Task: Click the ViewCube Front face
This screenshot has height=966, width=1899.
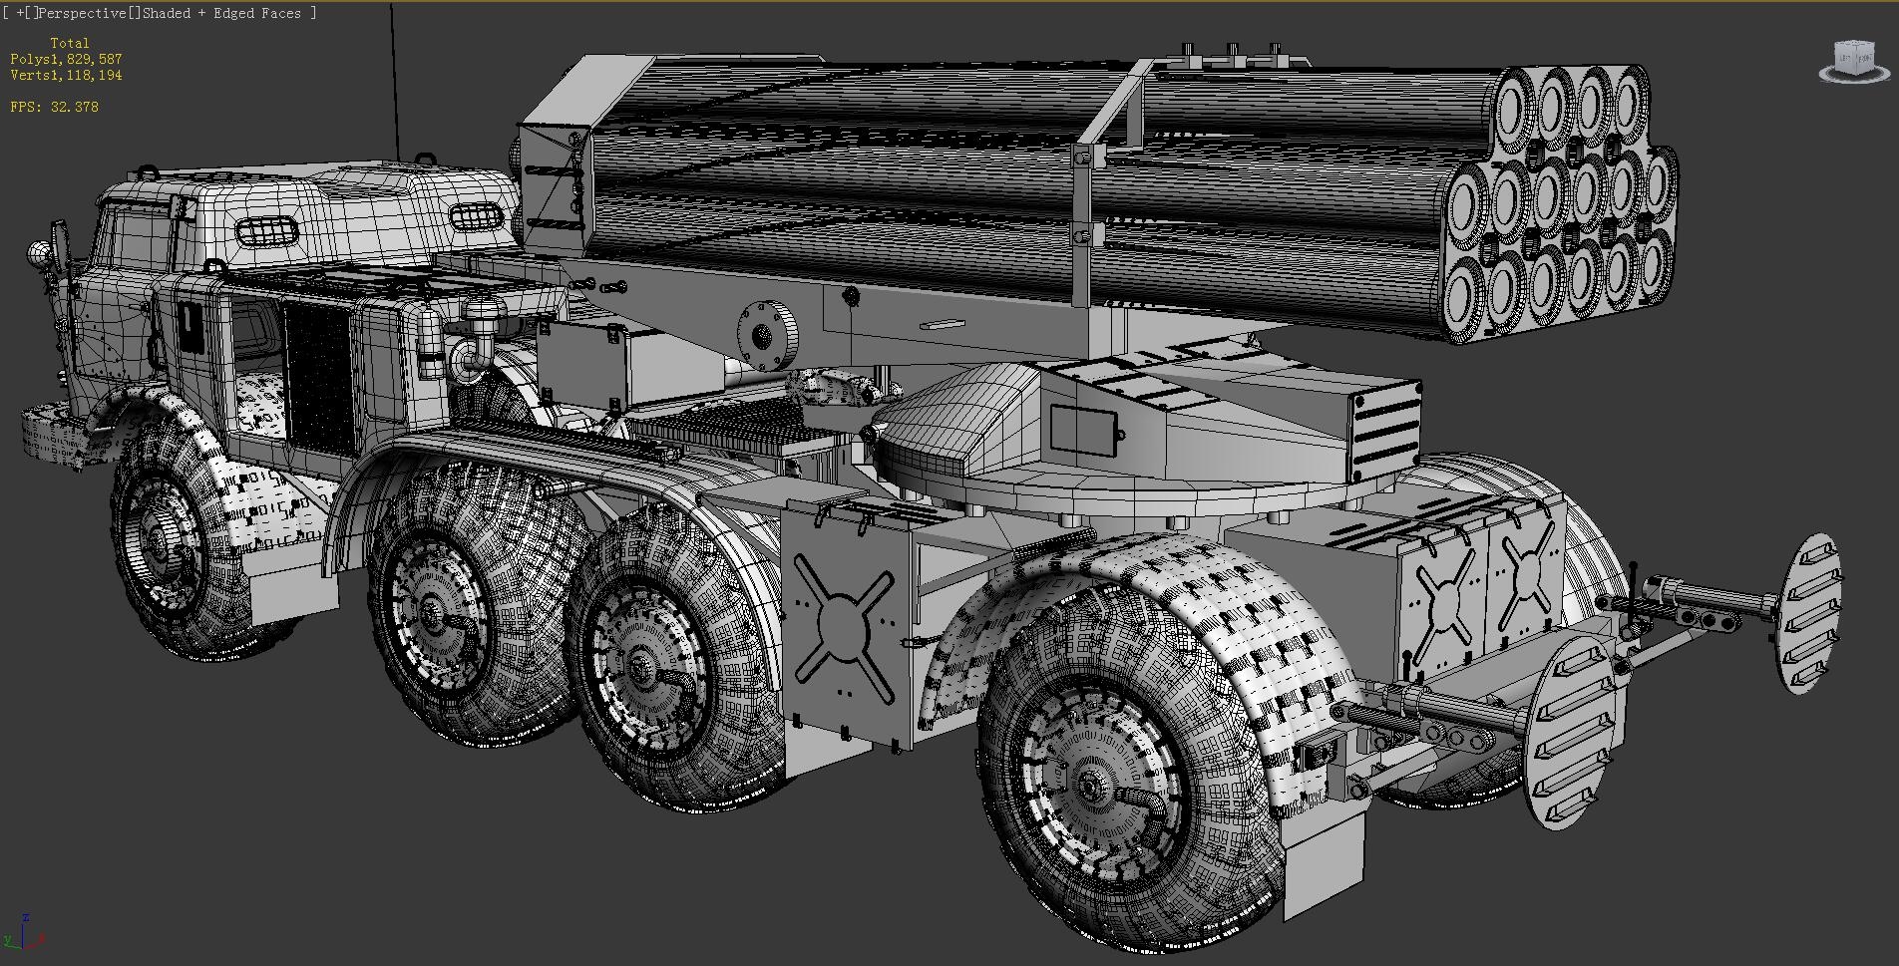Action: click(1865, 59)
